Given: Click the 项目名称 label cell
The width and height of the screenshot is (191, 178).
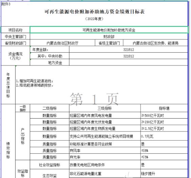Looking at the screenshot, I should 16,30.
